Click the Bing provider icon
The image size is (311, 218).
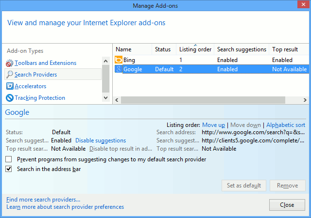tap(119, 60)
